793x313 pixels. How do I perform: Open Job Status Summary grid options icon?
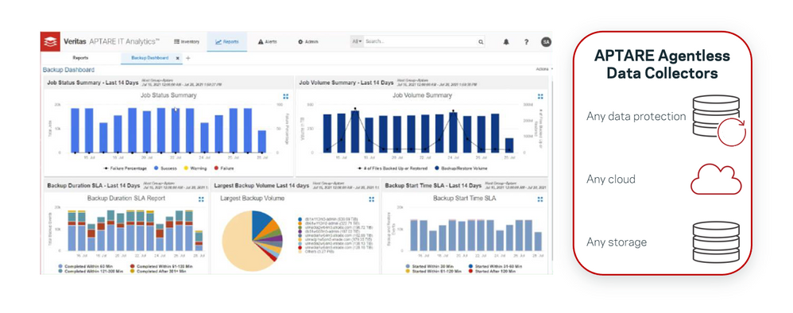(x=286, y=96)
